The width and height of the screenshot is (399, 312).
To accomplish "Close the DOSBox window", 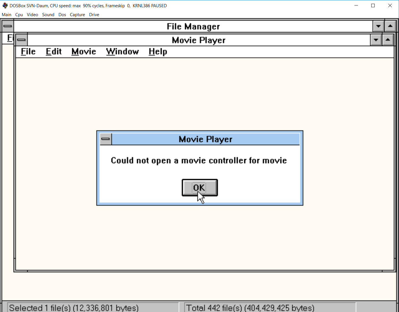I will (x=390, y=5).
